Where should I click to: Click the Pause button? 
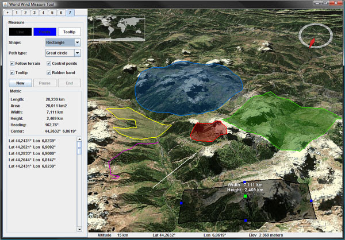pos(45,83)
